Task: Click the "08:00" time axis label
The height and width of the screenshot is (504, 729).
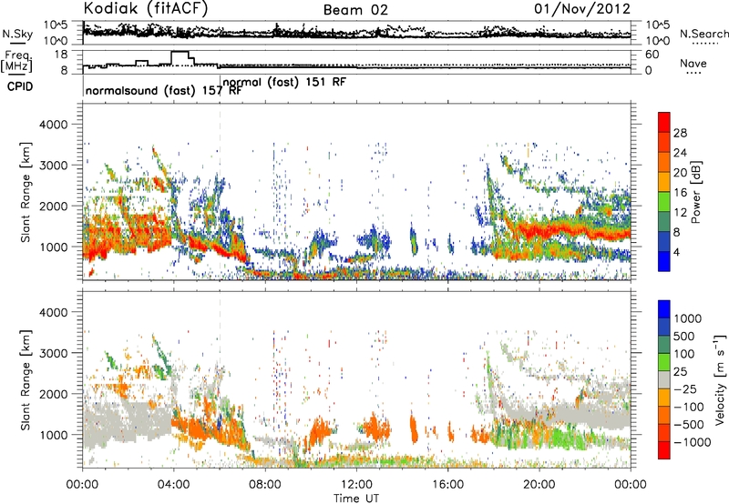Action: pos(265,485)
